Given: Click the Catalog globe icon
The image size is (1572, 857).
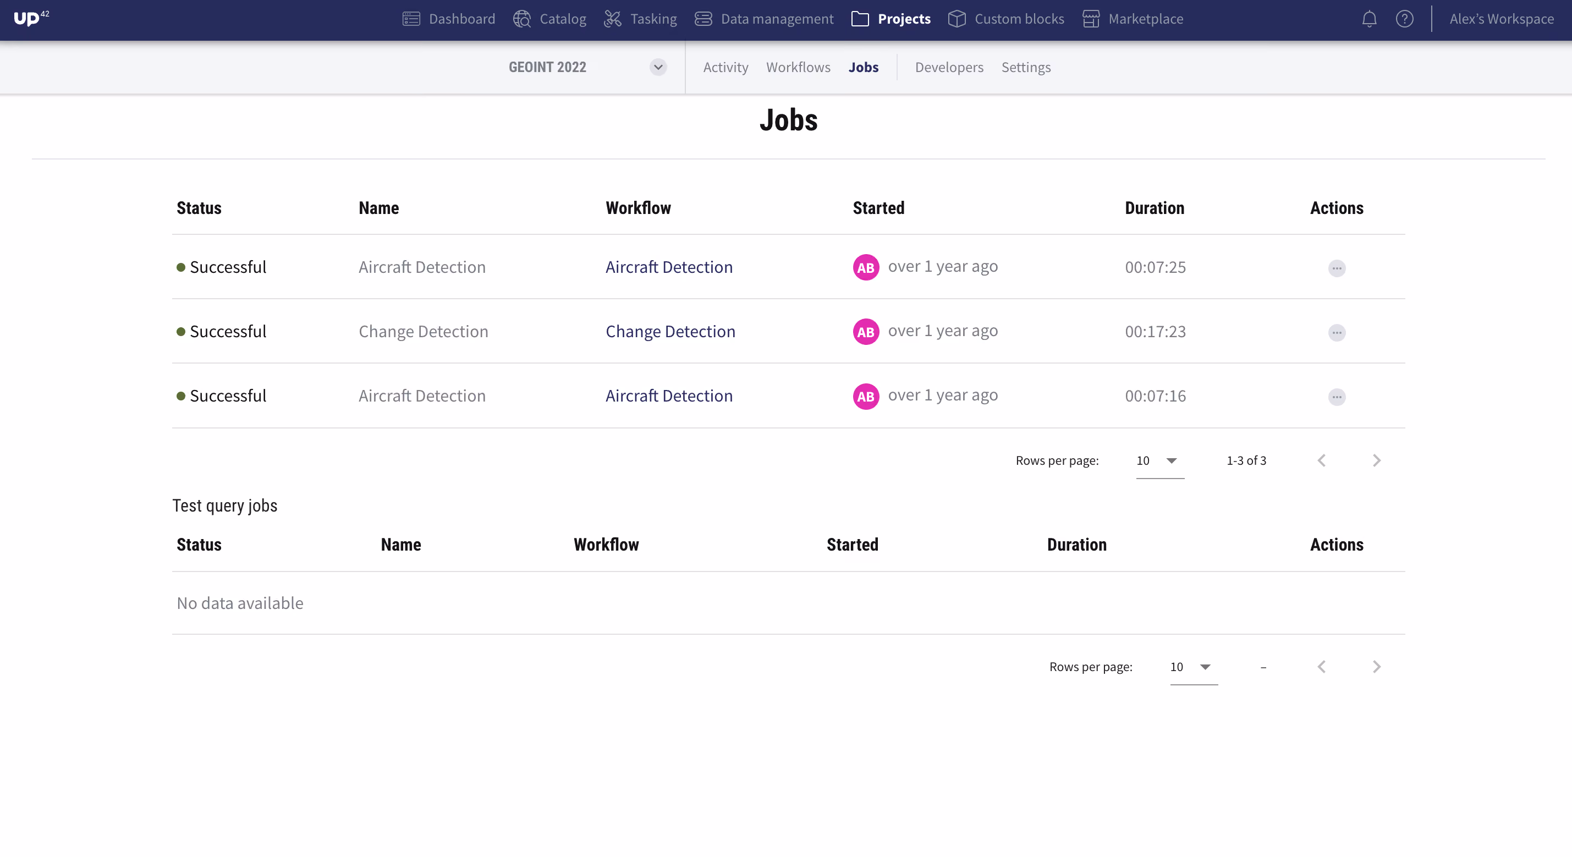Looking at the screenshot, I should point(522,19).
